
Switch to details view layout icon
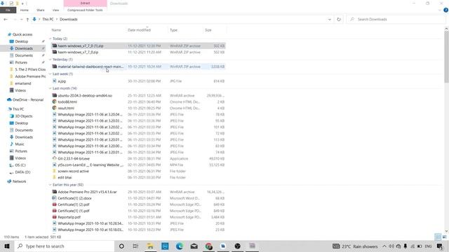point(438,237)
